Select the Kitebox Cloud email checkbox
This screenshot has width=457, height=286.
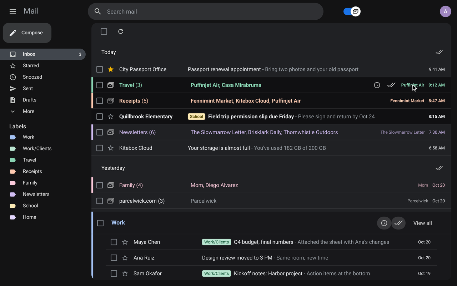click(100, 148)
